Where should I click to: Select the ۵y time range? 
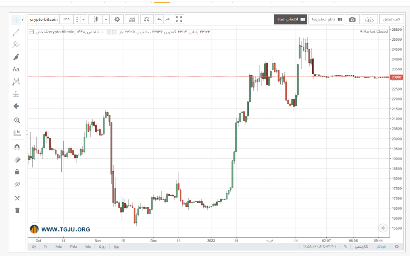[x=34, y=247]
